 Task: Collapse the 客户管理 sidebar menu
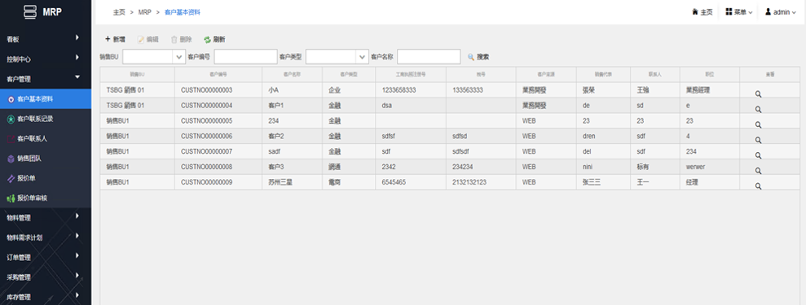tap(46, 79)
